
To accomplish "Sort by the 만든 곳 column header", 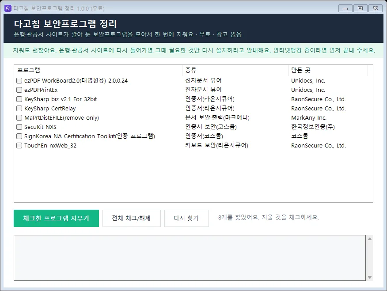I will tap(328, 70).
